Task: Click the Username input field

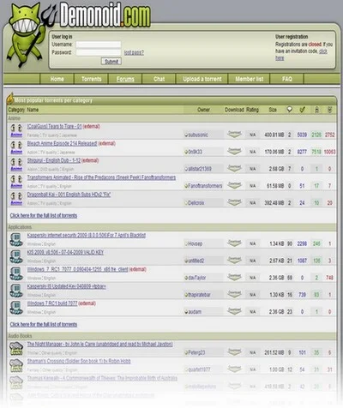Action: tap(99, 45)
